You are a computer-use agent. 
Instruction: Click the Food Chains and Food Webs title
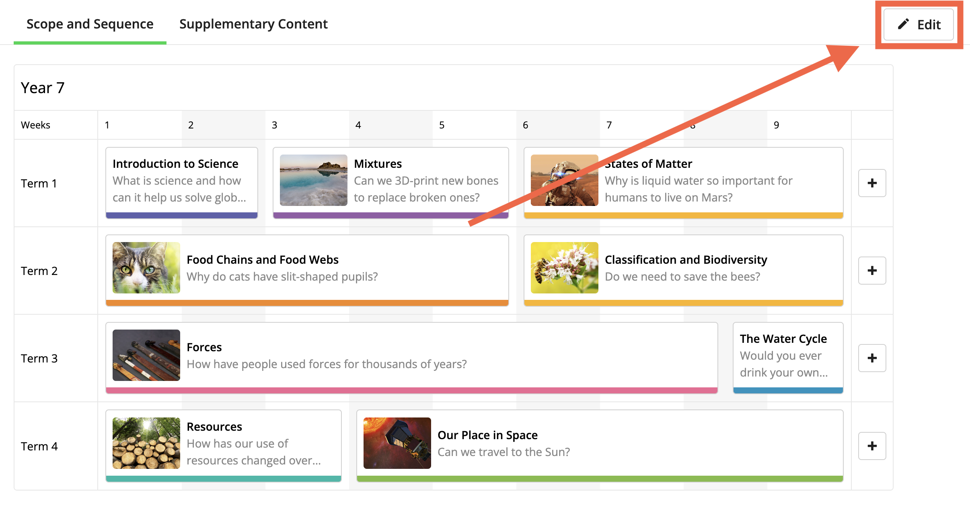point(263,260)
